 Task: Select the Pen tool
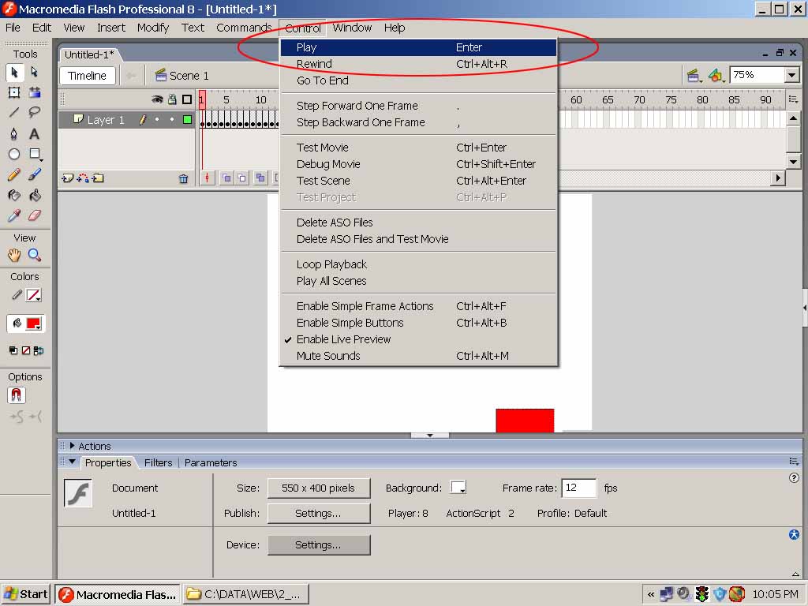14,133
